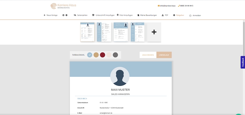Click the envelope icon beside info@karriere.haus

tap(159, 6)
